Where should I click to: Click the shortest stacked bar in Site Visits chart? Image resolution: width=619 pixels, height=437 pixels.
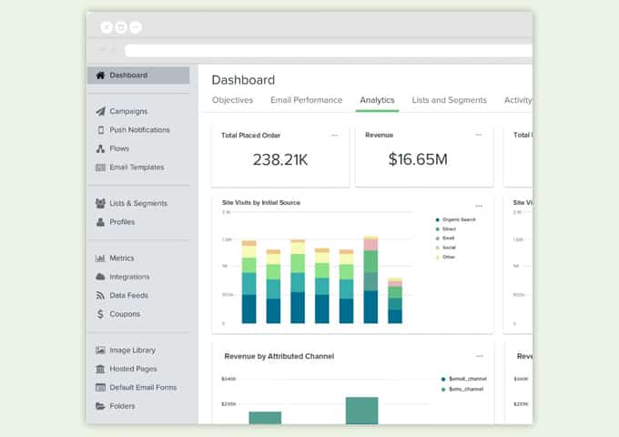click(395, 300)
